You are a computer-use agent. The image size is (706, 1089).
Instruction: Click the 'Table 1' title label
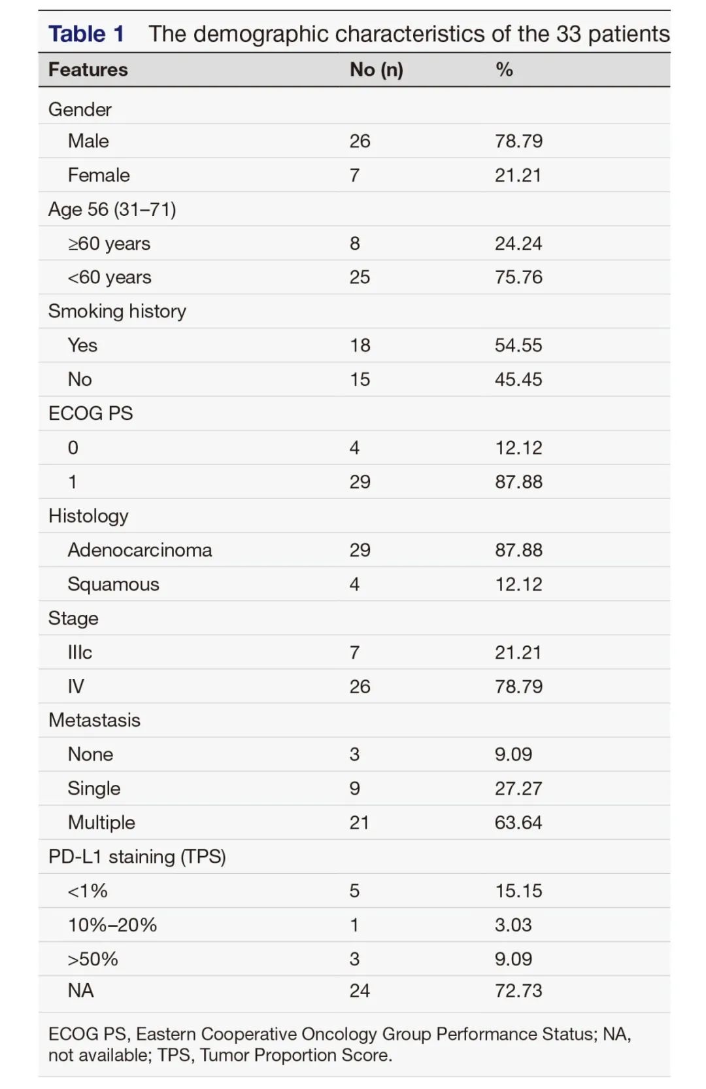pyautogui.click(x=86, y=34)
